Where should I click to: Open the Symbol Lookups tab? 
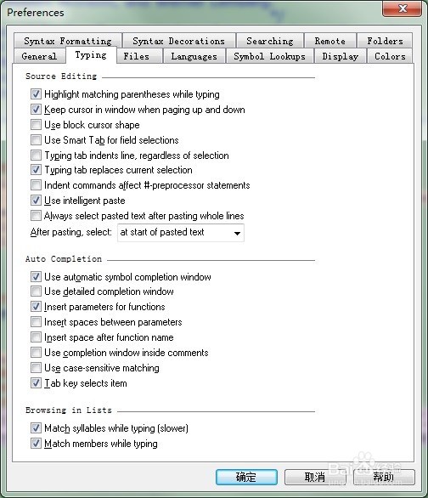270,56
